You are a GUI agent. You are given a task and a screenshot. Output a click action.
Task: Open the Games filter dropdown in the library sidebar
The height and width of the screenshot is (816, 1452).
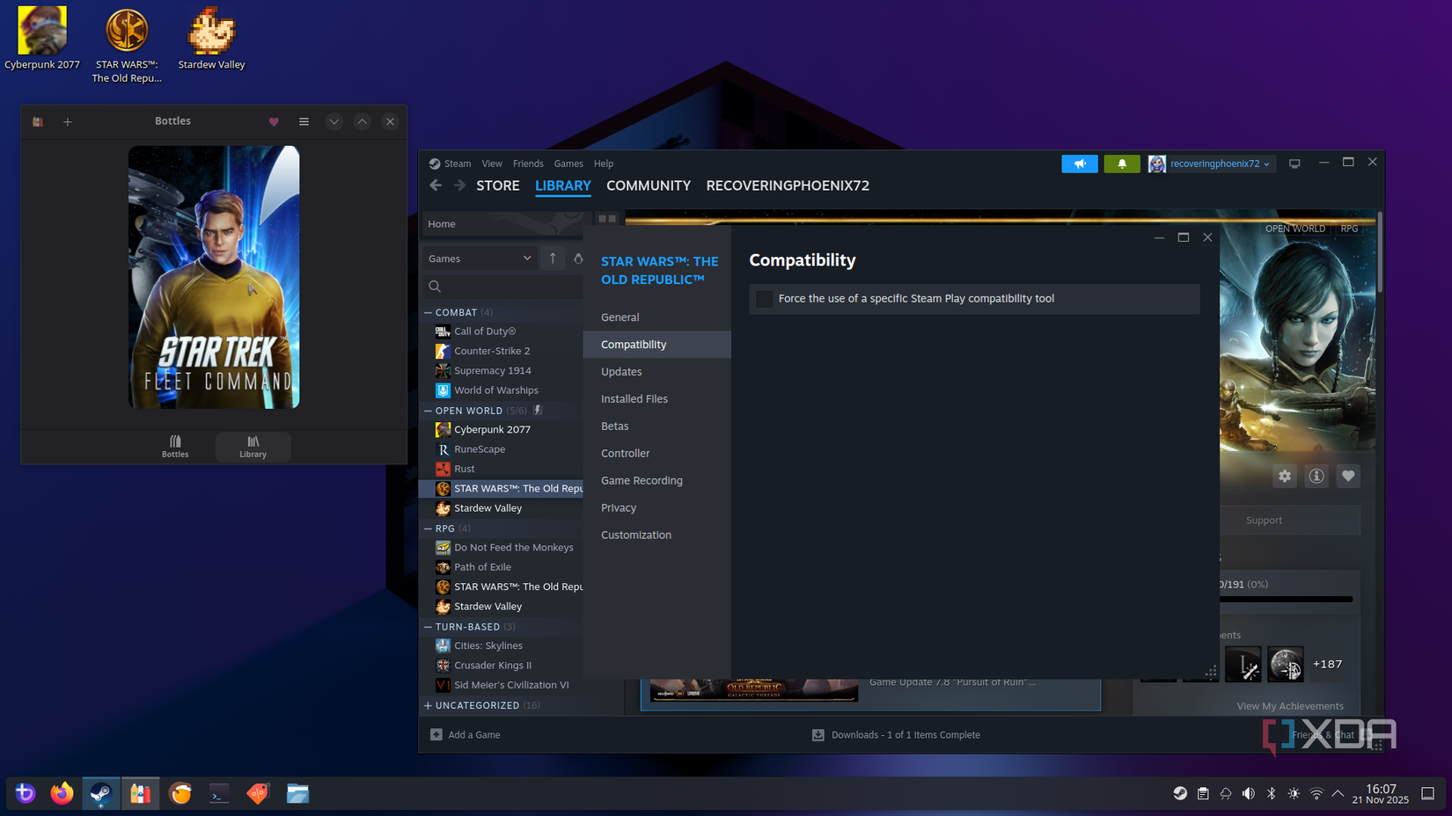tap(480, 258)
